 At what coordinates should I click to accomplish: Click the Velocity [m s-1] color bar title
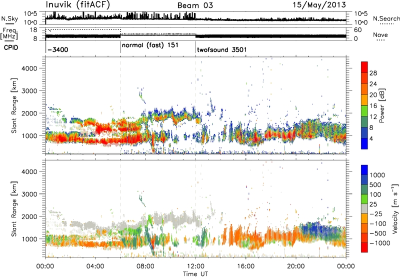[395, 208]
